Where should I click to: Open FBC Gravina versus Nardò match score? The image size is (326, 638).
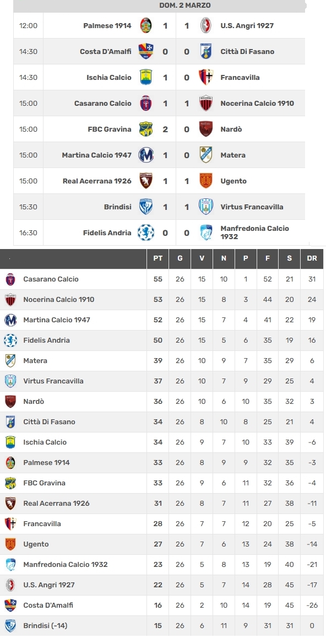point(176,129)
